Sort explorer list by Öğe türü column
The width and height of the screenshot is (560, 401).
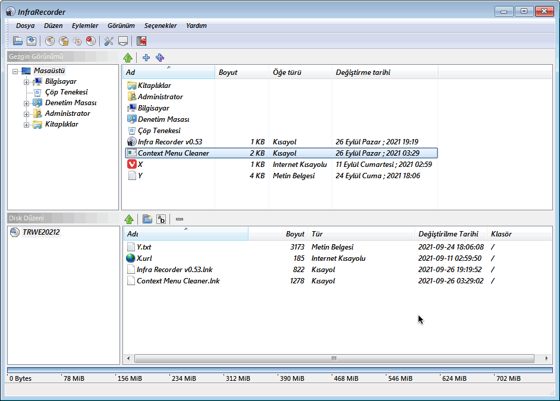point(300,72)
